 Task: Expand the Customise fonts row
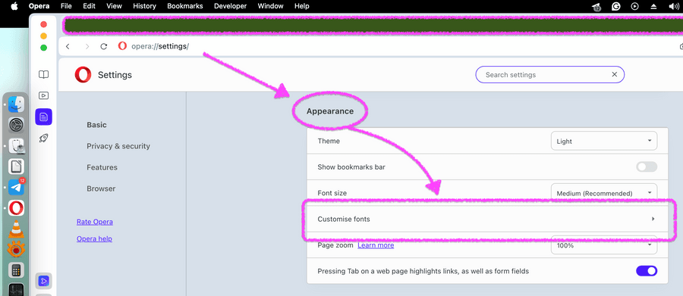487,219
